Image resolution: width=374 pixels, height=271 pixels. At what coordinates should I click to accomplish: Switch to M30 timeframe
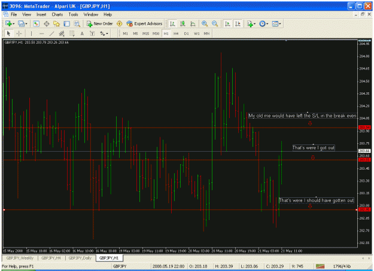[156, 34]
